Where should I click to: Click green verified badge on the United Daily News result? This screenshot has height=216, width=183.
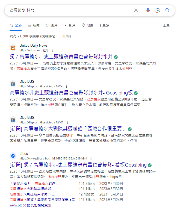point(116,57)
